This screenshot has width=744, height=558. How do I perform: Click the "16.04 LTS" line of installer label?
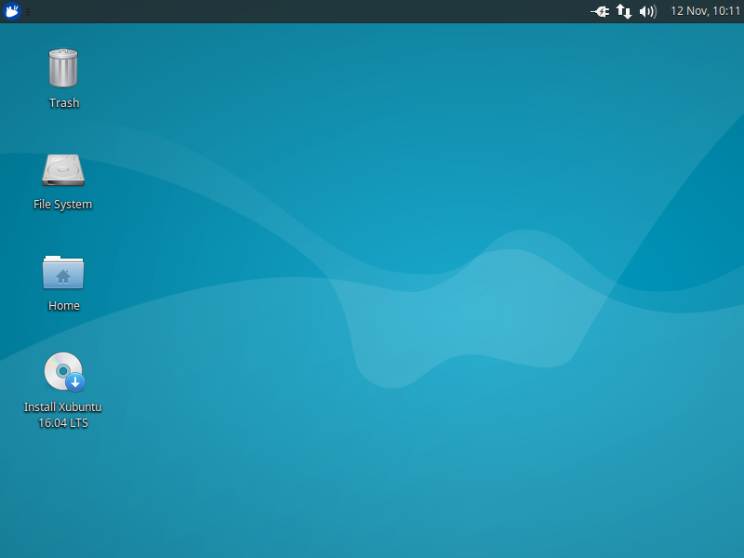coord(63,423)
